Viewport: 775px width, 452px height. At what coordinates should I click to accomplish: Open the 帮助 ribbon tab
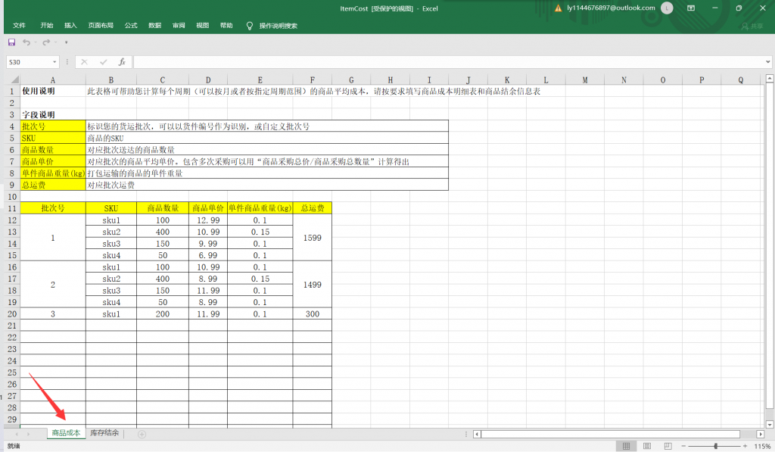[226, 25]
